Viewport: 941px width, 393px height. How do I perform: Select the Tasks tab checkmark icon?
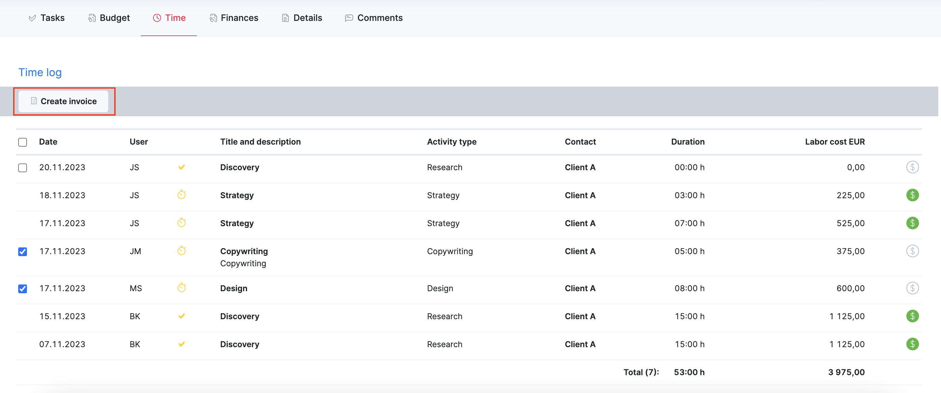pos(32,18)
